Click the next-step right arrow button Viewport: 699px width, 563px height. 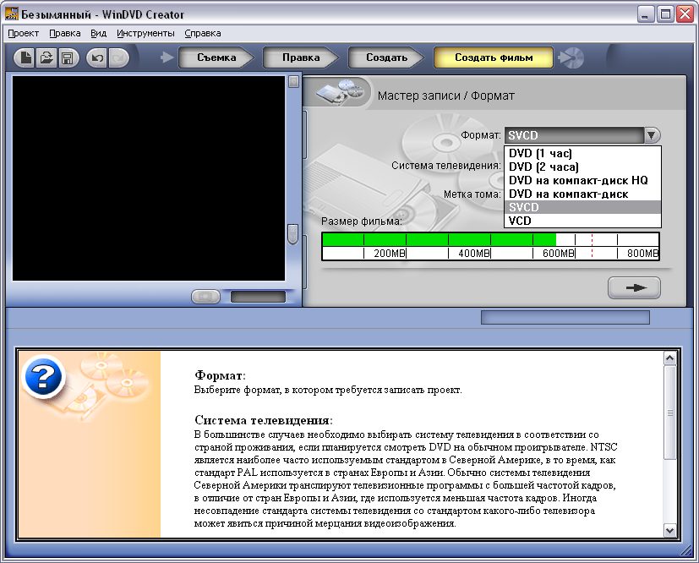634,287
